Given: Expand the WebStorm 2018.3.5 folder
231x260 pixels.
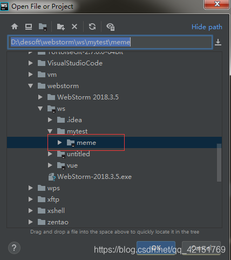Looking at the screenshot, I should point(40,97).
